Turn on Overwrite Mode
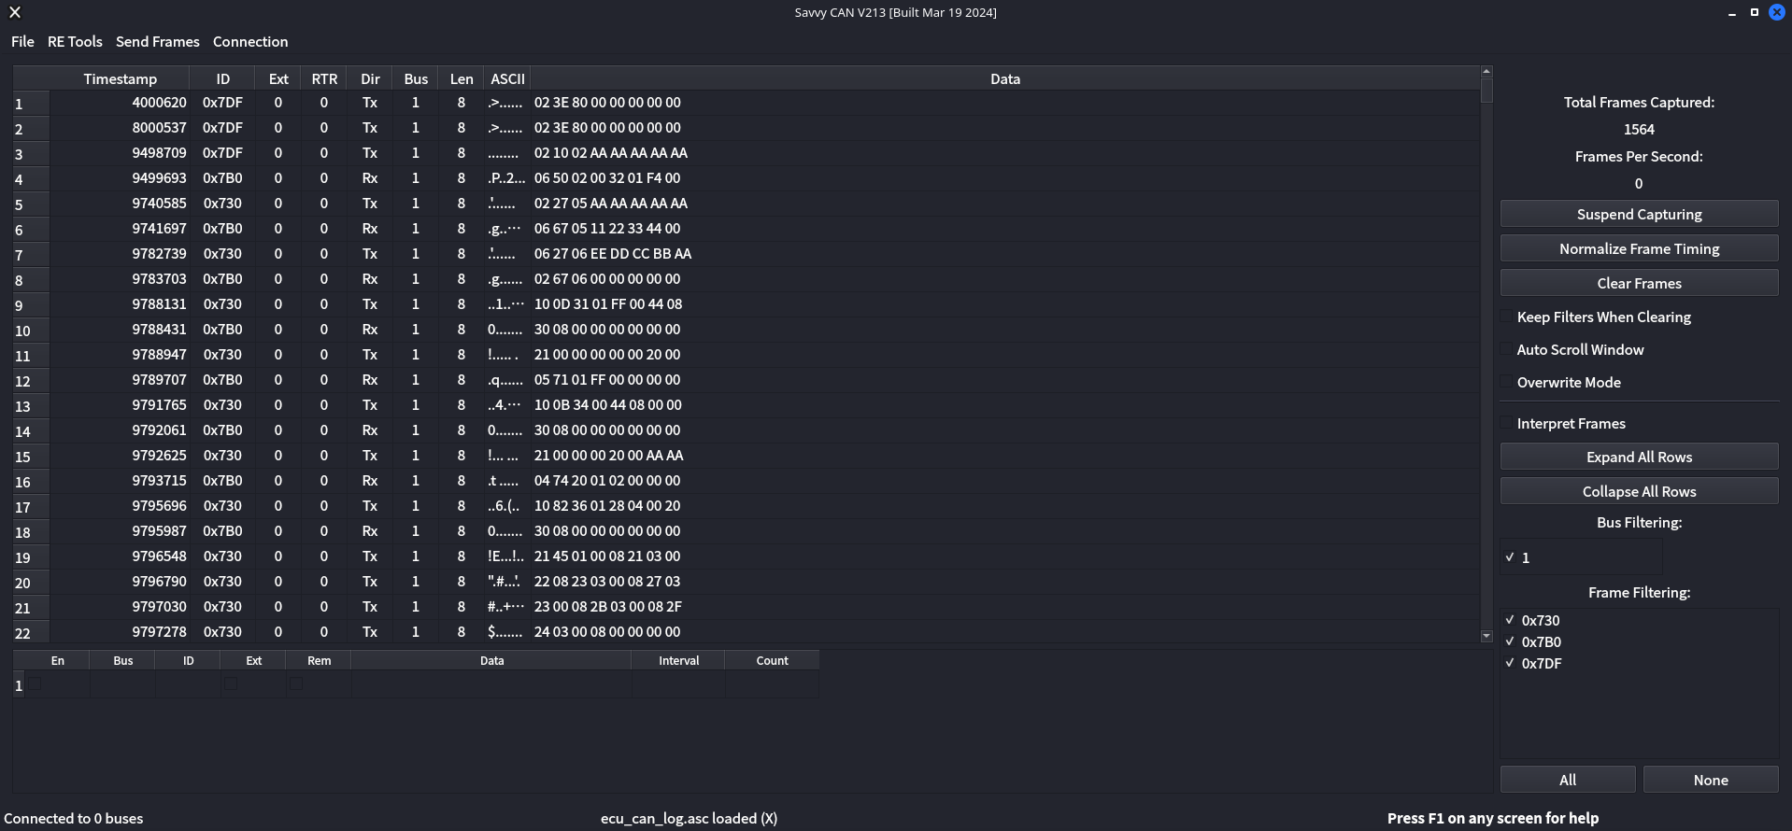Viewport: 1792px width, 831px height. (x=1506, y=383)
